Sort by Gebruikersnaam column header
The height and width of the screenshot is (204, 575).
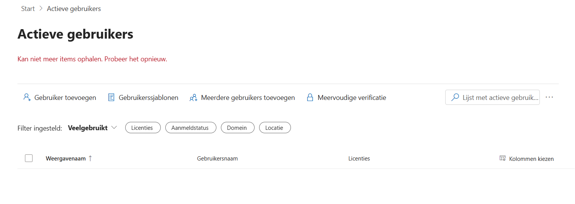coord(218,159)
